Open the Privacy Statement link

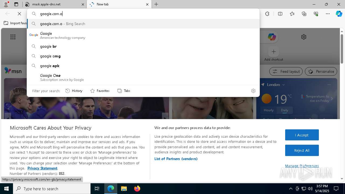[42, 168]
